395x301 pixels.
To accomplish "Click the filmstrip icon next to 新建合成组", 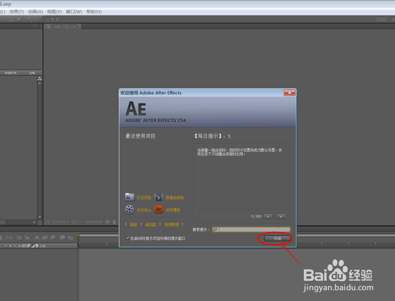I will tap(158, 197).
